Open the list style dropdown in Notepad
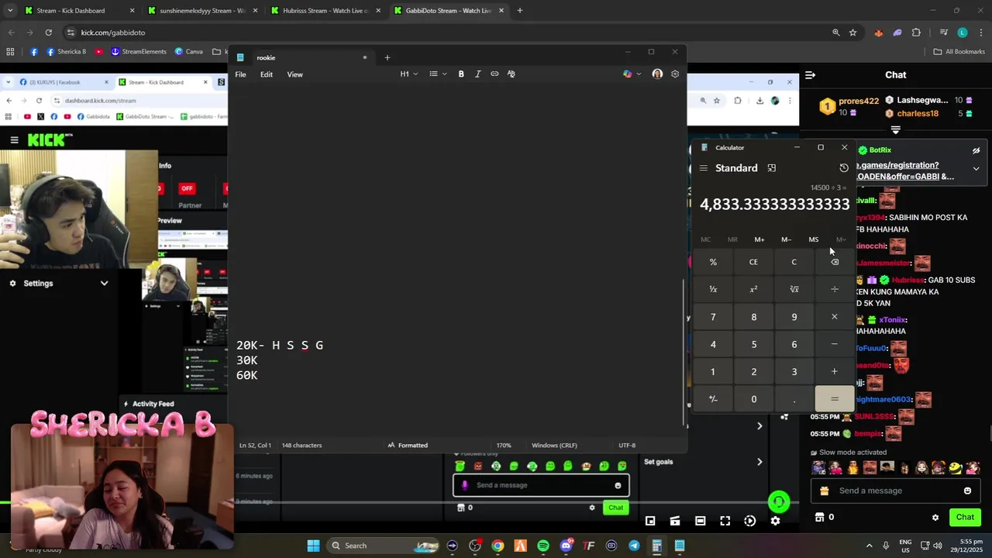Screen dimensions: 992x558 tap(438, 74)
